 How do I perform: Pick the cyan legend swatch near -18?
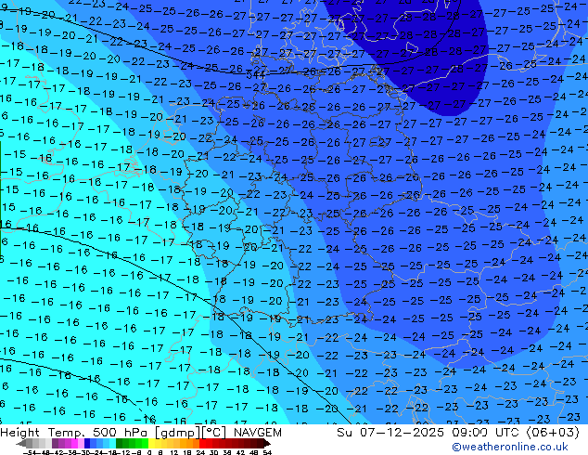click(113, 443)
